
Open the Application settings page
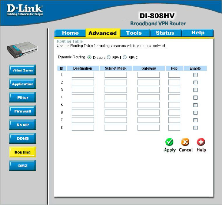coord(23,84)
